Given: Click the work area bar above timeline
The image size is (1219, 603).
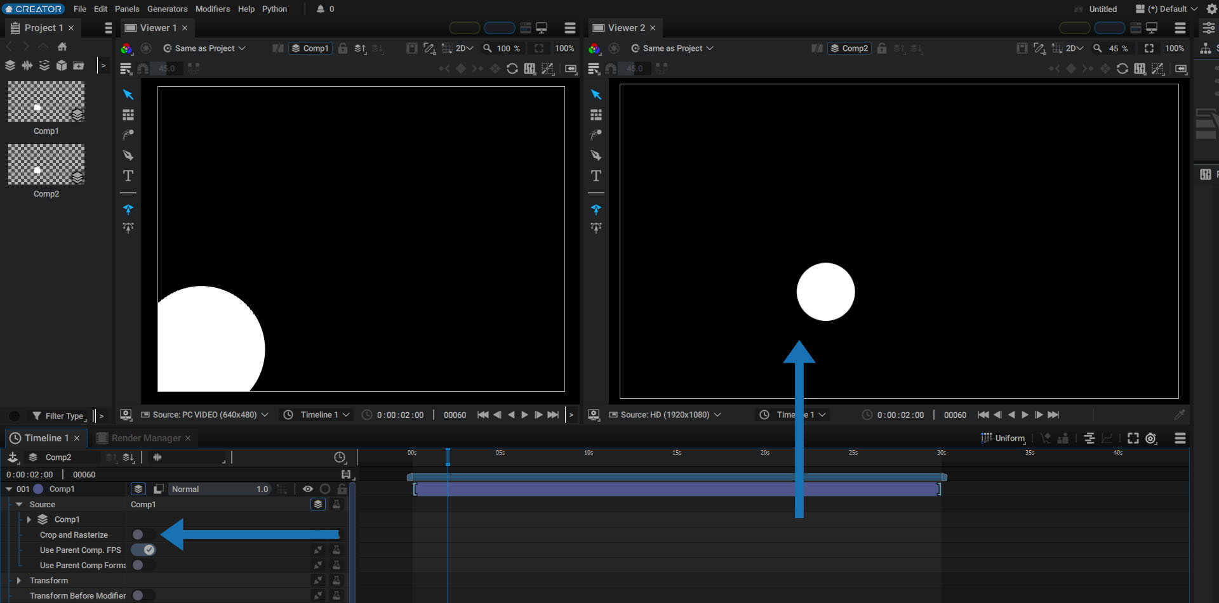Looking at the screenshot, I should tap(677, 476).
